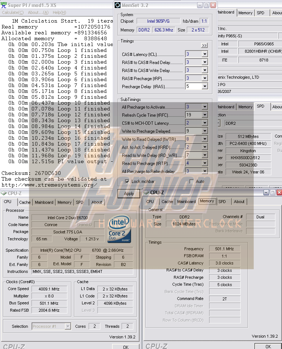Click the Checksum 2670C630 line
This screenshot has height=349, width=282.
[x=31, y=173]
